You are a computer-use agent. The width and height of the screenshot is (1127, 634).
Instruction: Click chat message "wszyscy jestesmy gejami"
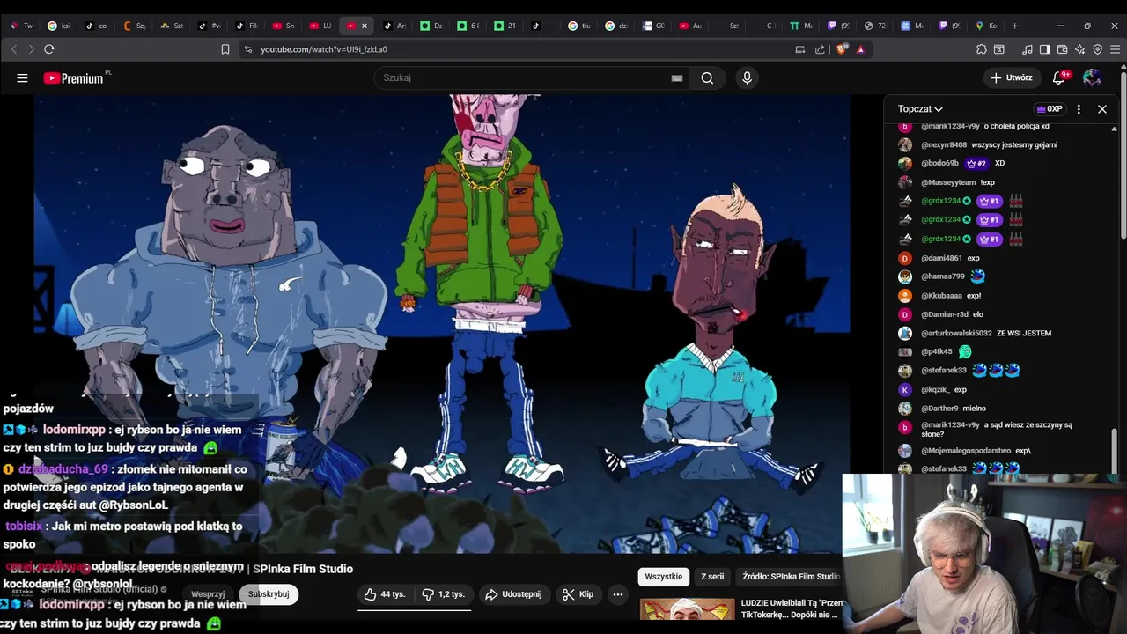tap(1014, 145)
